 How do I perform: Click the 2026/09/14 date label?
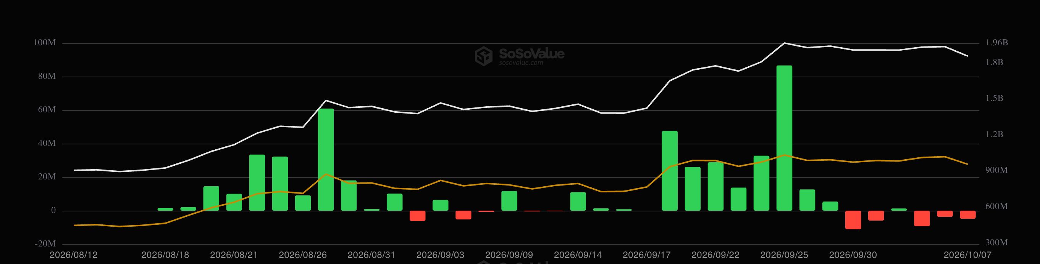(x=578, y=255)
